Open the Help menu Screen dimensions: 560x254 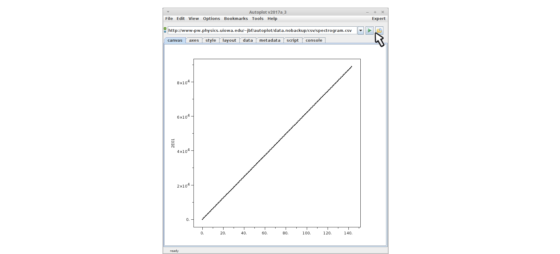pyautogui.click(x=272, y=18)
